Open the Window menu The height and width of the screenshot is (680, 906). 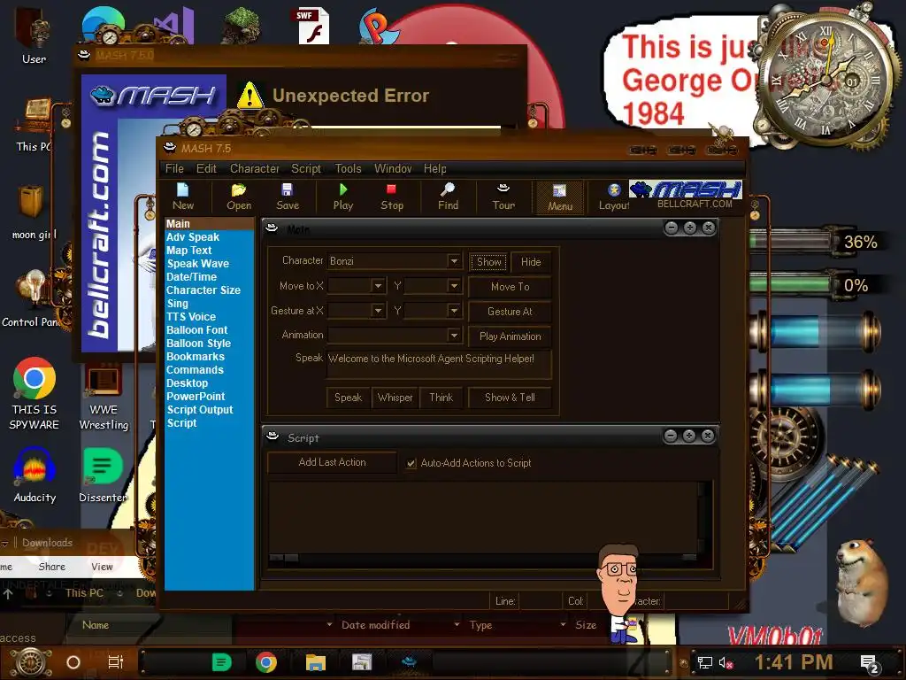pos(393,169)
